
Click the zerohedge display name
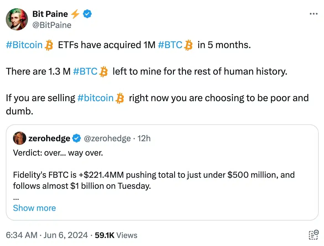click(x=49, y=138)
